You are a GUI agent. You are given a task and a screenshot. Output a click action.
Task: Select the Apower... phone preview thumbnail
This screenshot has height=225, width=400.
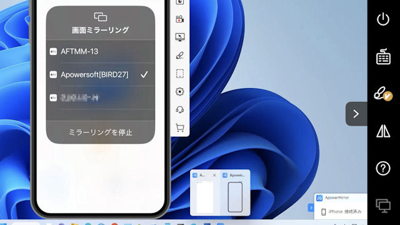(x=235, y=197)
